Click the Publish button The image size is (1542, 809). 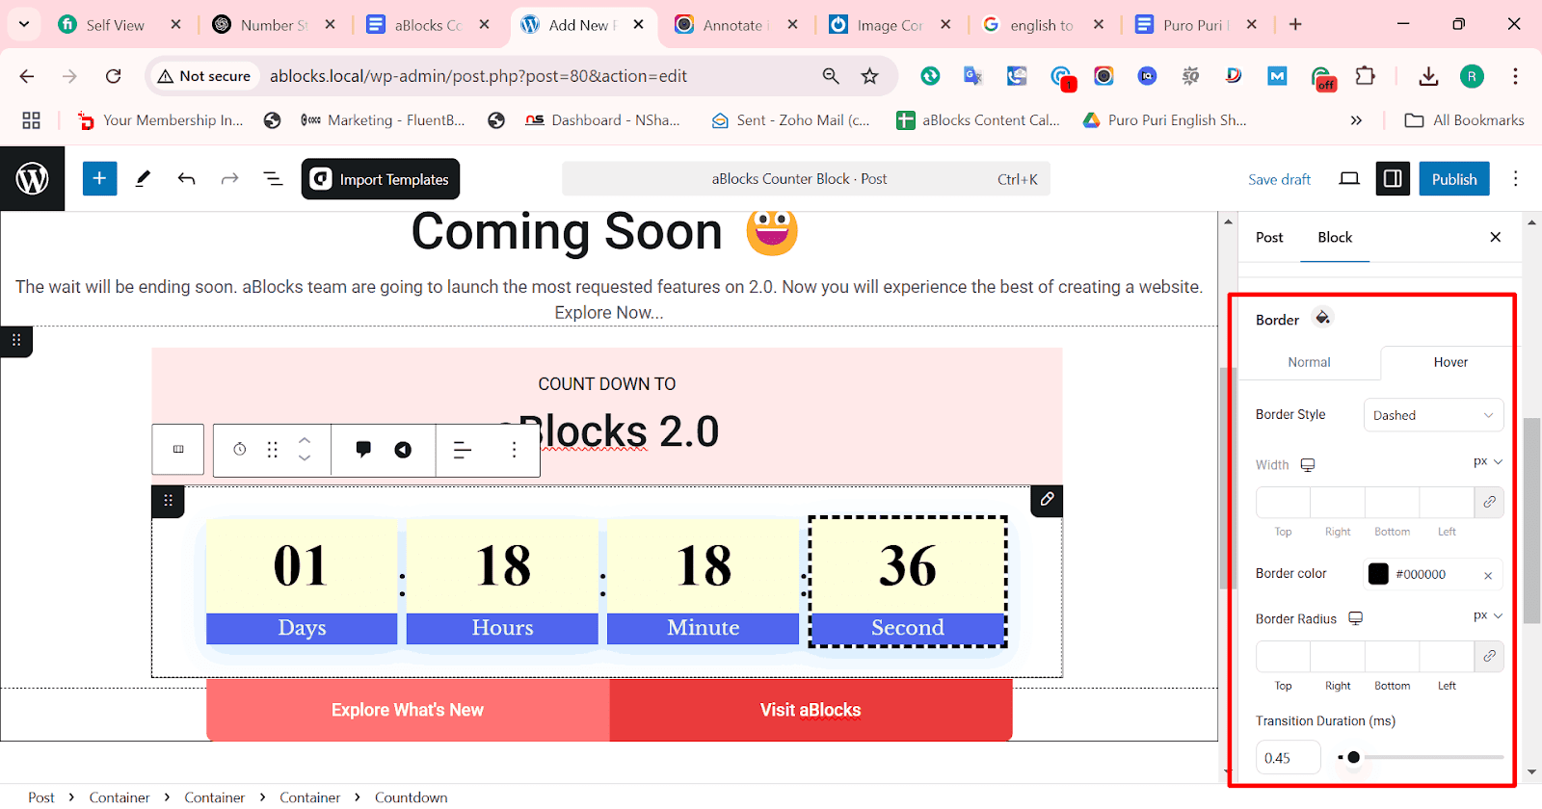point(1454,179)
